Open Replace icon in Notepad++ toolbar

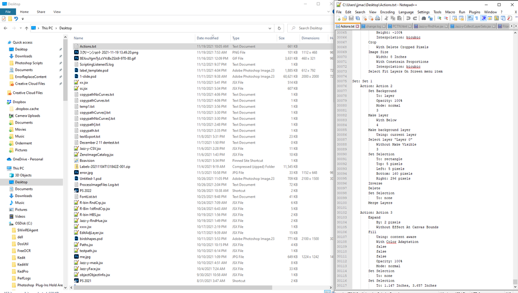click(x=430, y=18)
